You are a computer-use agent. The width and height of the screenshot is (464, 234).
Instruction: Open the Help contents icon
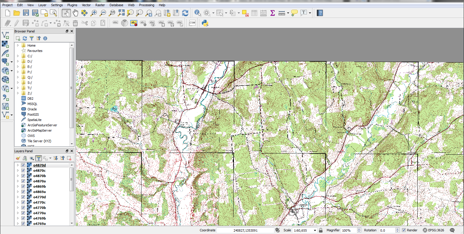[320, 13]
